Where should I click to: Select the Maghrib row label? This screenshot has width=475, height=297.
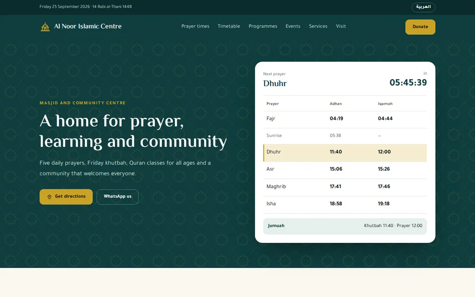[276, 187]
